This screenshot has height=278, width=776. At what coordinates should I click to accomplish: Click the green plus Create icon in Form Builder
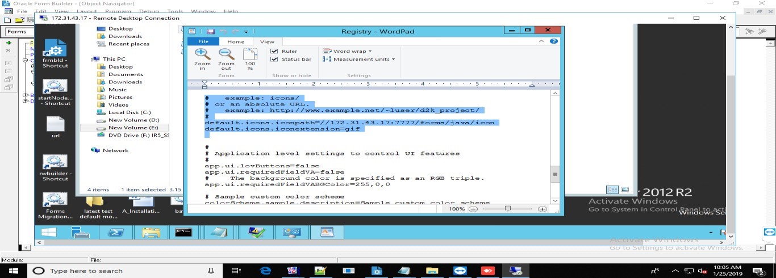click(x=9, y=43)
